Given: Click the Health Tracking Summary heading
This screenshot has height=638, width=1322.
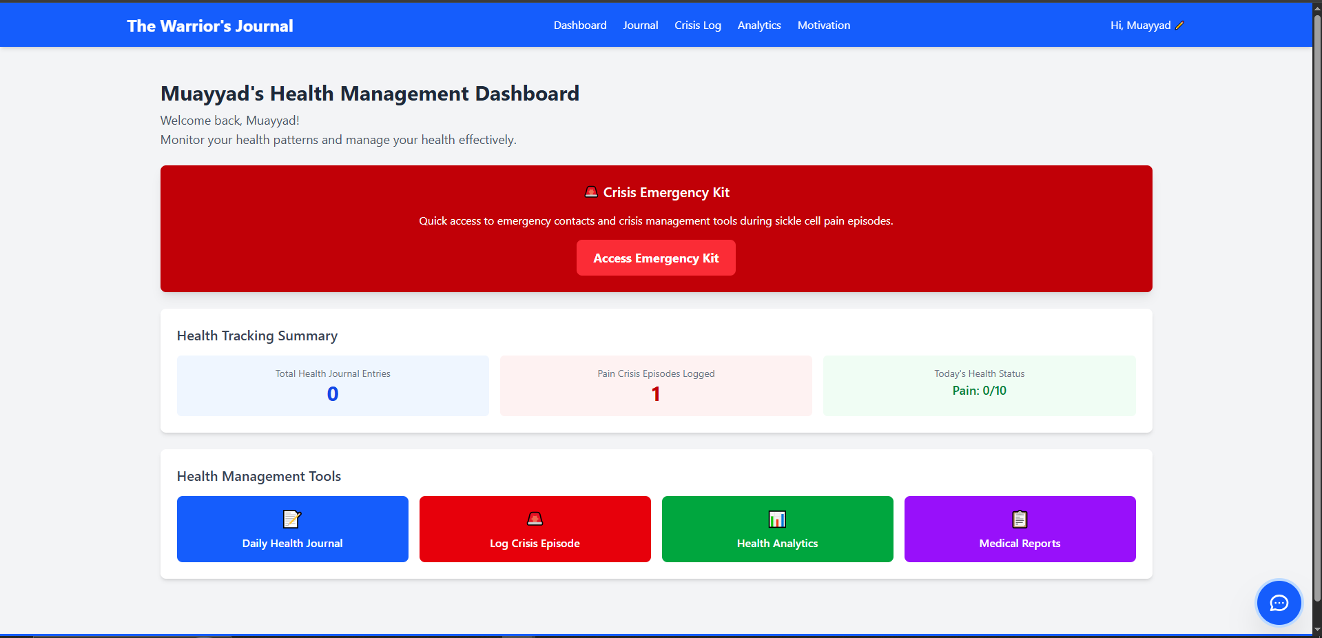Looking at the screenshot, I should click(257, 336).
